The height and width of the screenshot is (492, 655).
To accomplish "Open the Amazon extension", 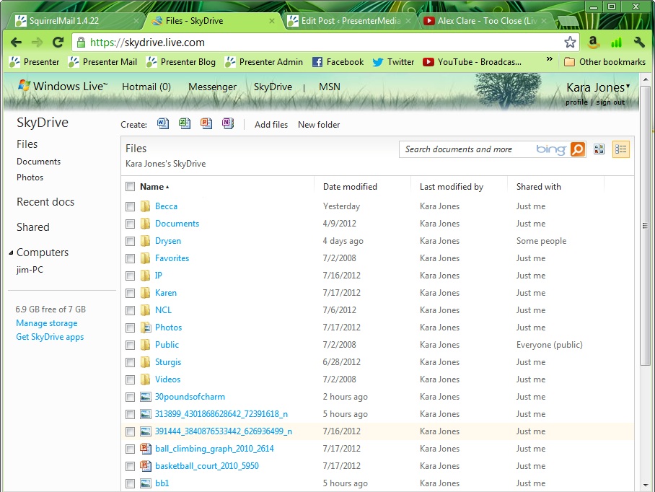I will pyautogui.click(x=593, y=42).
